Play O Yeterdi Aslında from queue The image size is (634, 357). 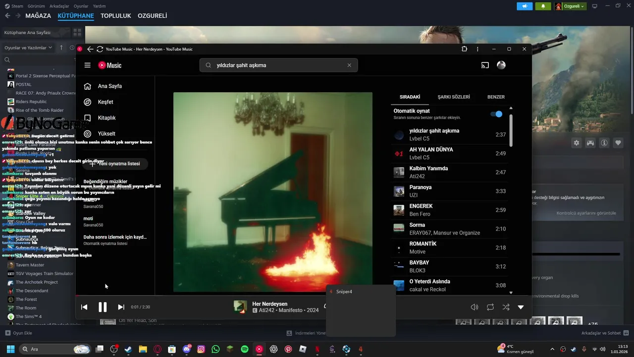(x=449, y=286)
